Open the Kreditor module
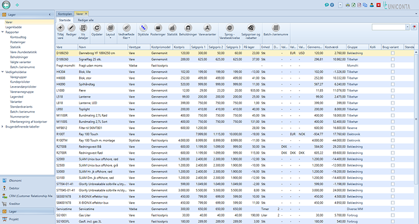Viewport: 419px width, 224px height. 27,204
